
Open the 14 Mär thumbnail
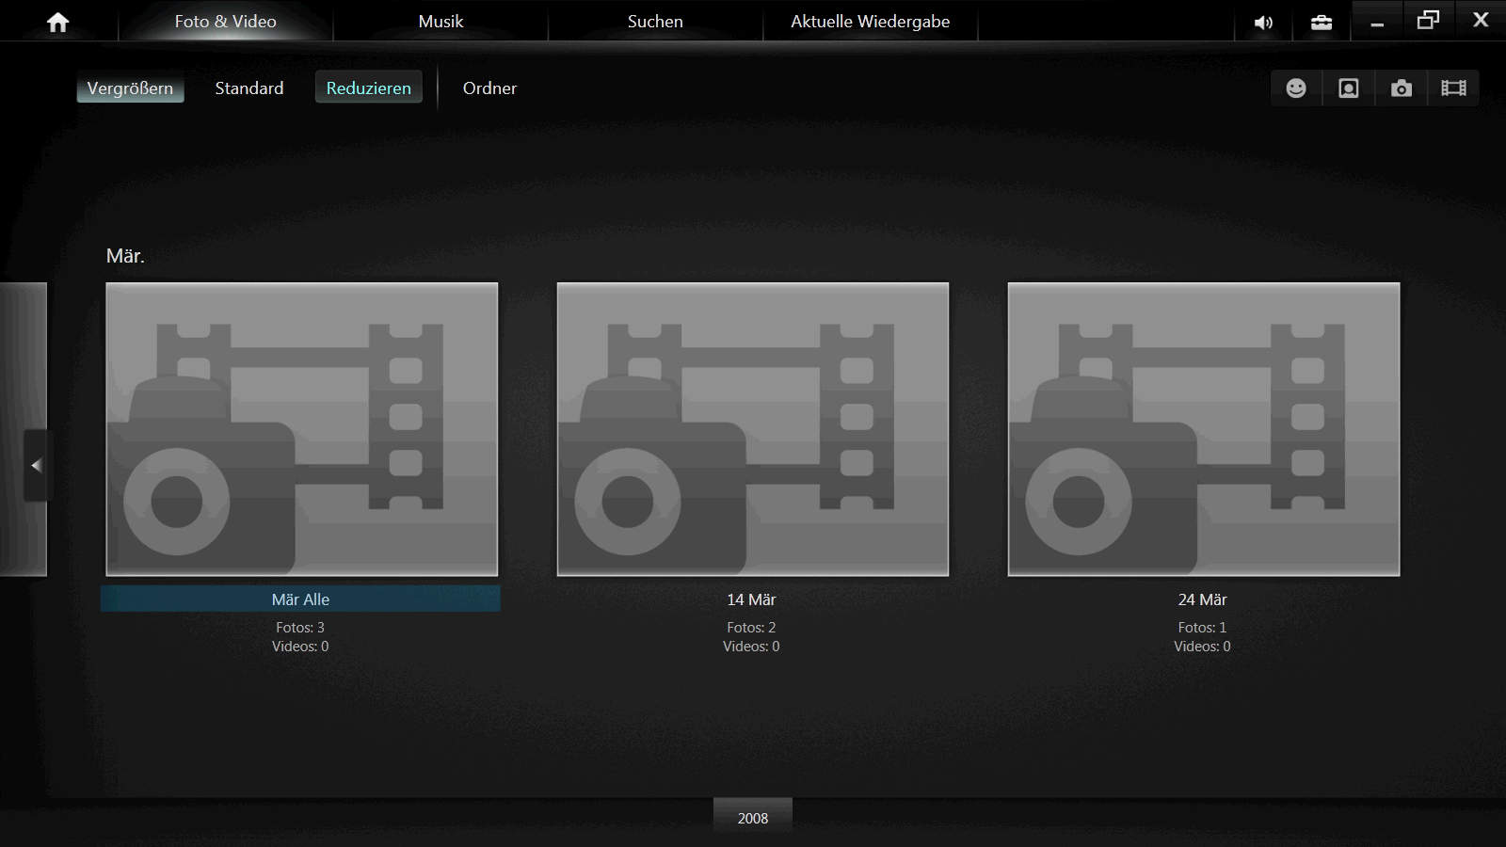pos(752,429)
